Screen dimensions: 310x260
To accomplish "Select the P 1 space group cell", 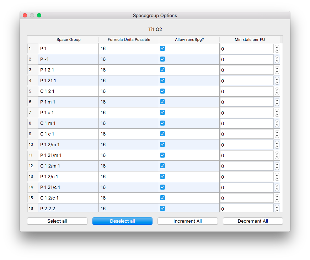I will click(x=68, y=48).
